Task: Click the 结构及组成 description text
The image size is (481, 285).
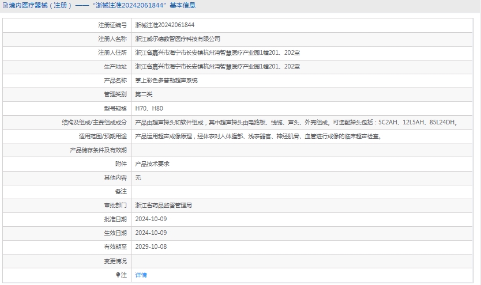Action: (296, 123)
